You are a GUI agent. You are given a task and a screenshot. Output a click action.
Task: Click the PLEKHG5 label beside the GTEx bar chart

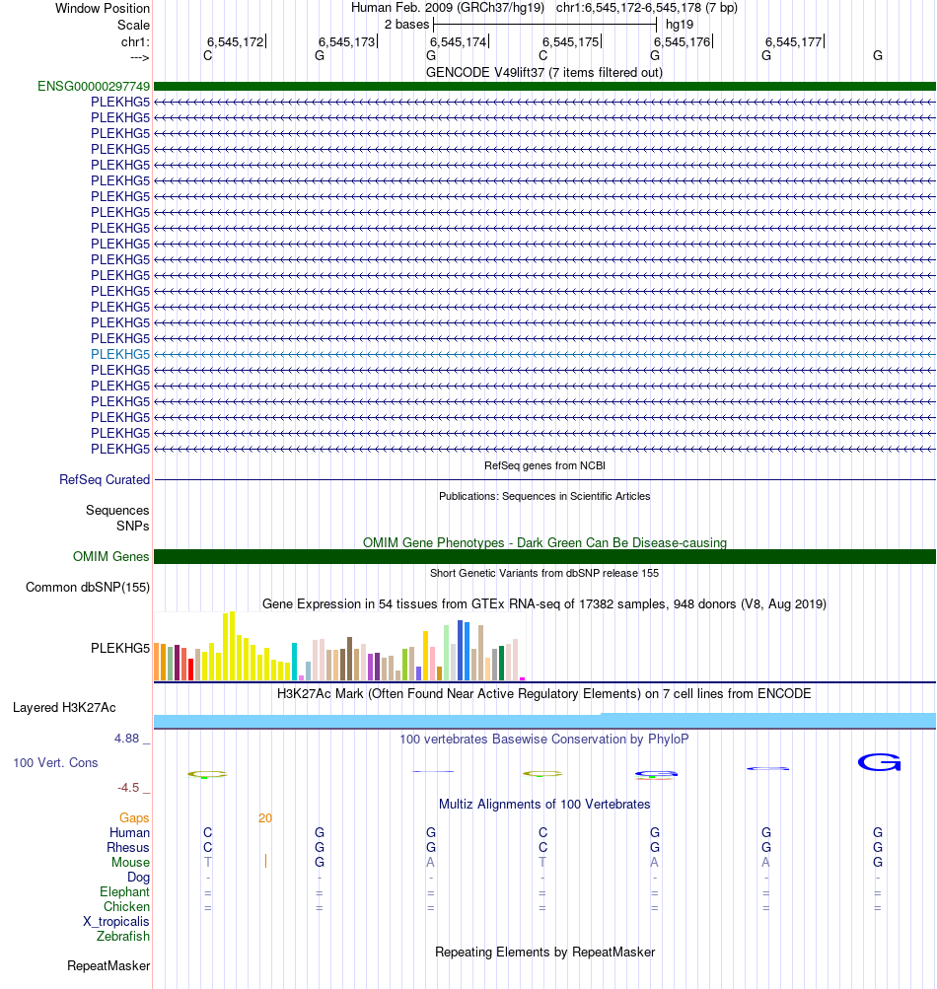tap(120, 649)
